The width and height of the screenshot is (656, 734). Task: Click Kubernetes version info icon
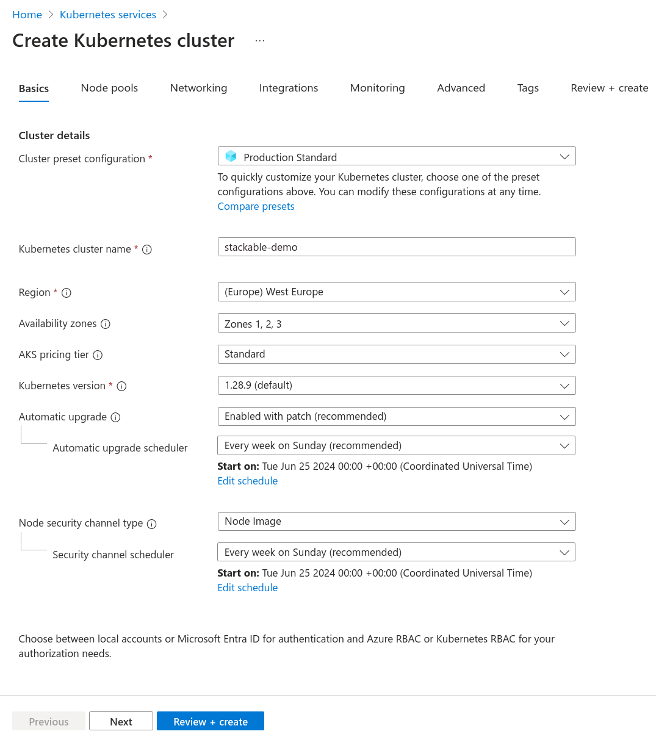121,386
